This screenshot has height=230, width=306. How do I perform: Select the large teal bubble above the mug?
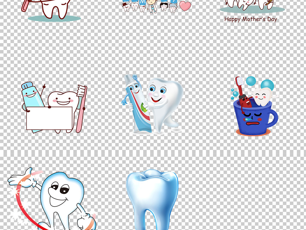click(x=267, y=84)
